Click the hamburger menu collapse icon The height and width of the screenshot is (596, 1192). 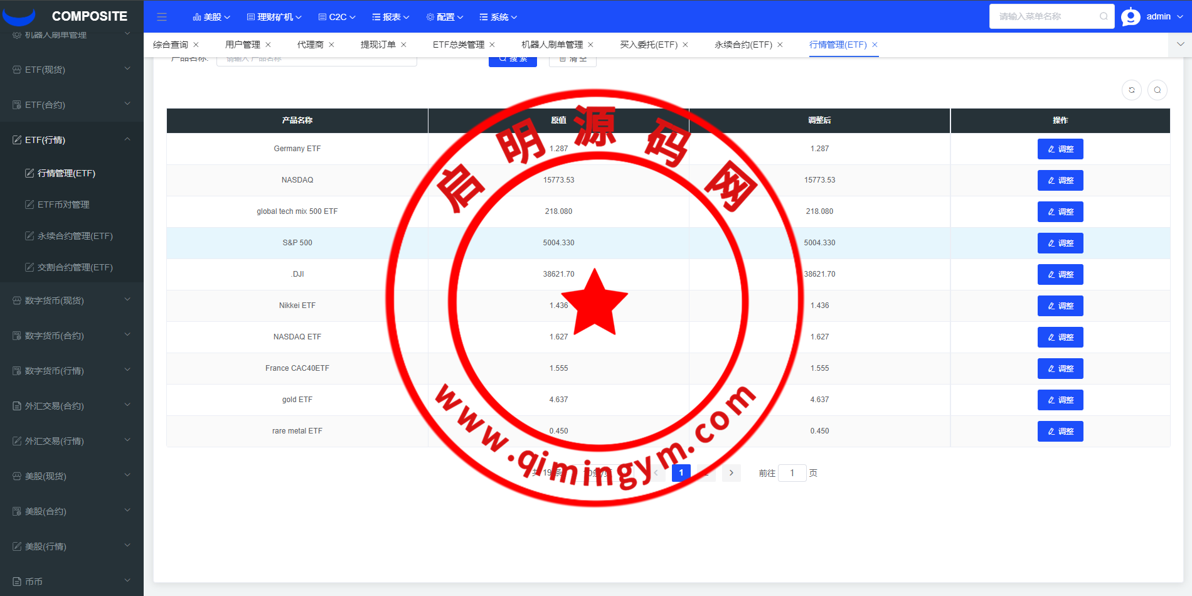162,17
